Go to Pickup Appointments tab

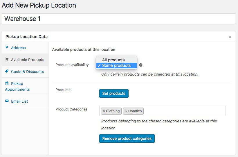pyautogui.click(x=17, y=86)
